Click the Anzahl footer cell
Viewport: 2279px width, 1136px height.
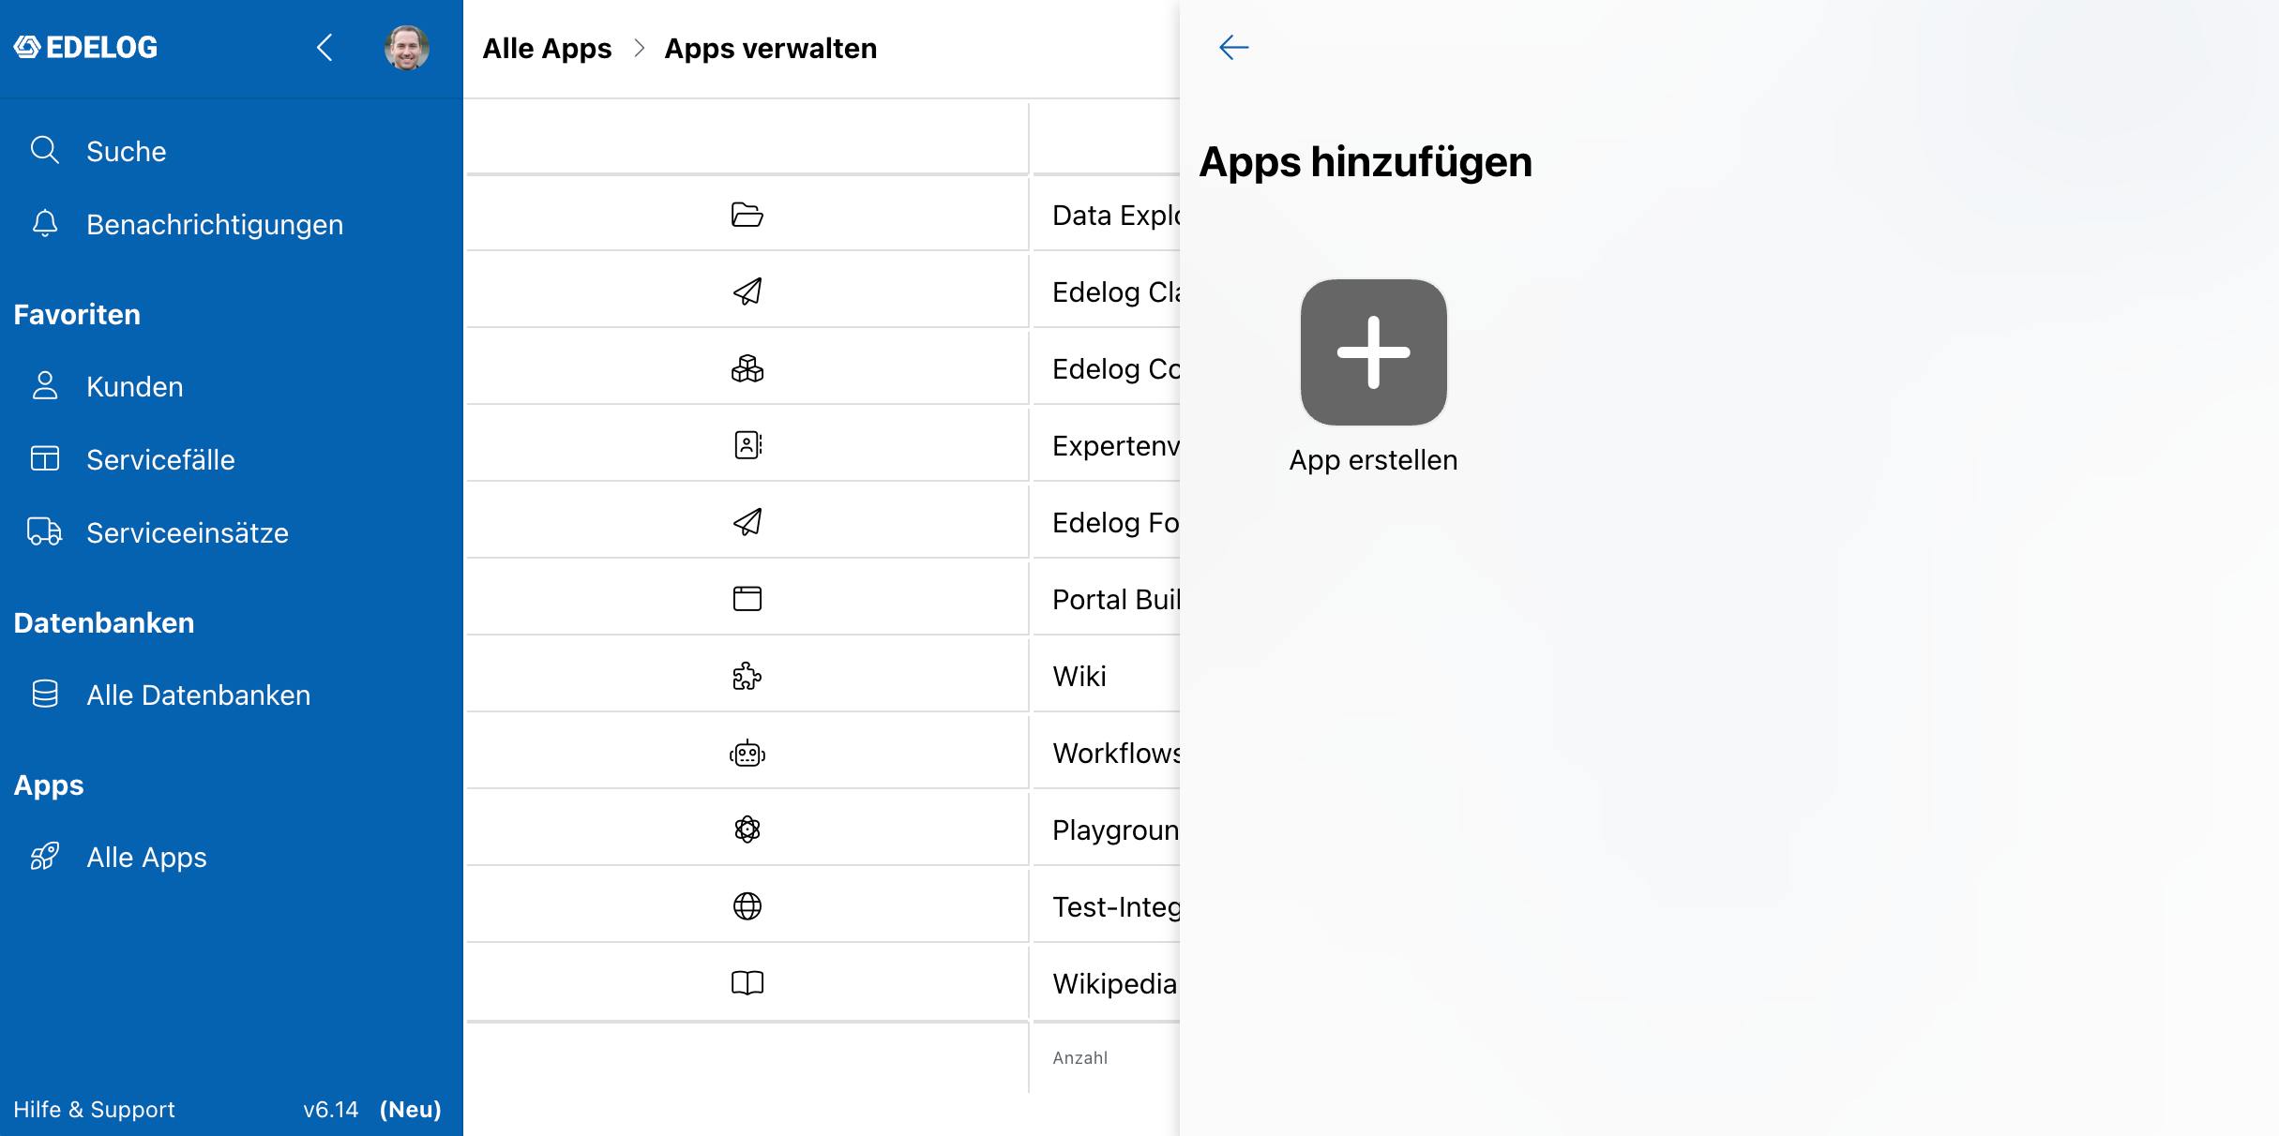click(x=1080, y=1057)
